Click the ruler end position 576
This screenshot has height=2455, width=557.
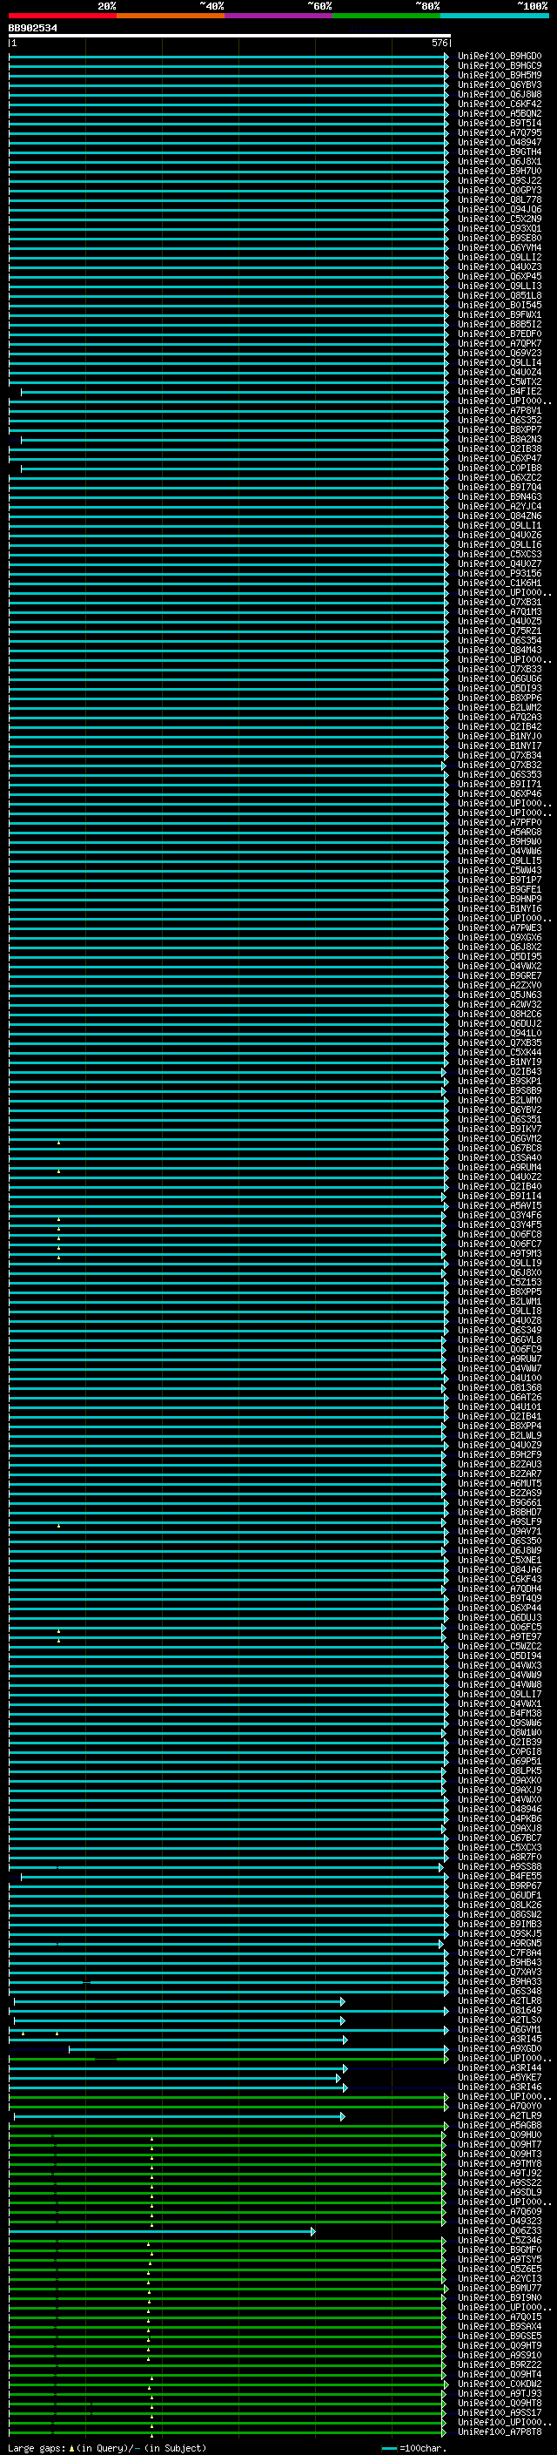pyautogui.click(x=440, y=43)
